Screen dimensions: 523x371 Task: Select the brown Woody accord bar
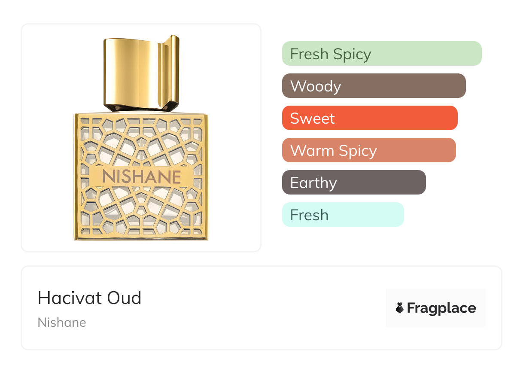click(x=374, y=86)
